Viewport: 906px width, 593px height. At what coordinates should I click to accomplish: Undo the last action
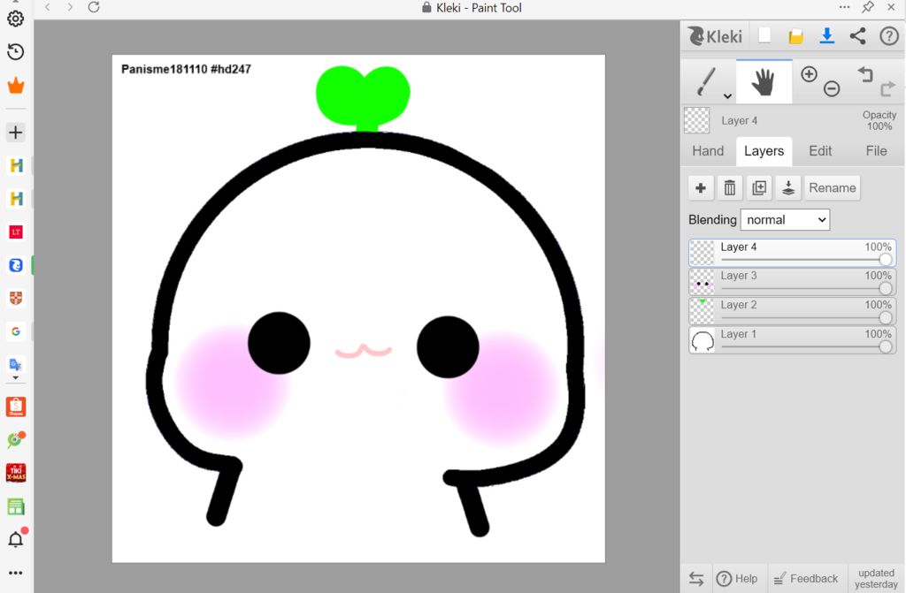coord(865,74)
